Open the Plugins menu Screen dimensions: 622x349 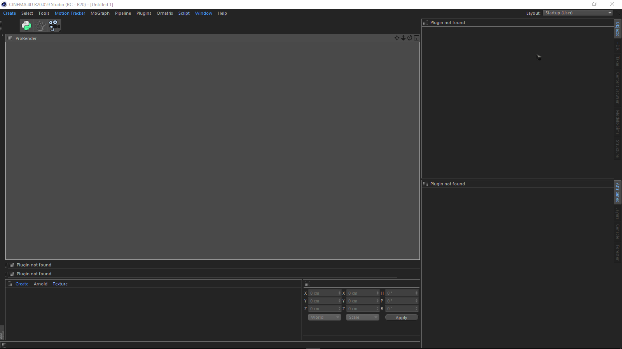tap(144, 13)
